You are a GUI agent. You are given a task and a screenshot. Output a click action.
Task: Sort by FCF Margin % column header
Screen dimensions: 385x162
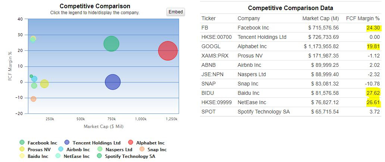tap(363, 18)
